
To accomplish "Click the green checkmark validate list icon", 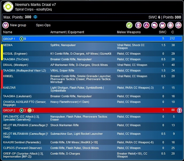I will click(x=129, y=25).
